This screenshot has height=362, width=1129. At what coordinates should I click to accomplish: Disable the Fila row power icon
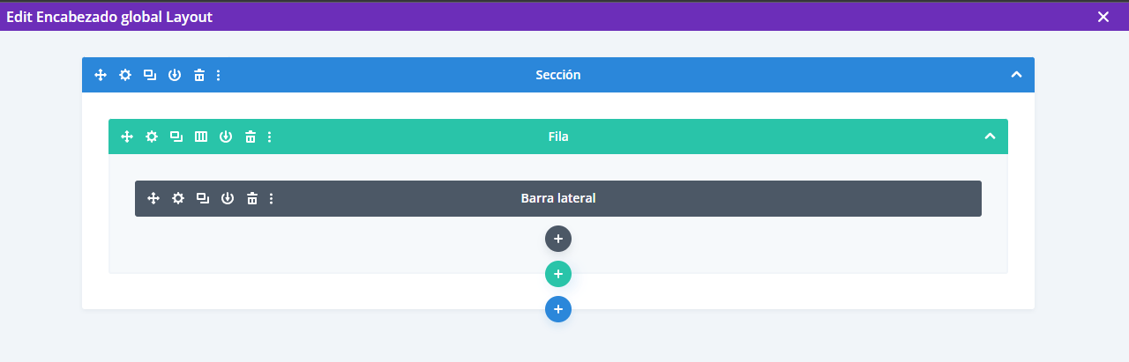pos(226,137)
